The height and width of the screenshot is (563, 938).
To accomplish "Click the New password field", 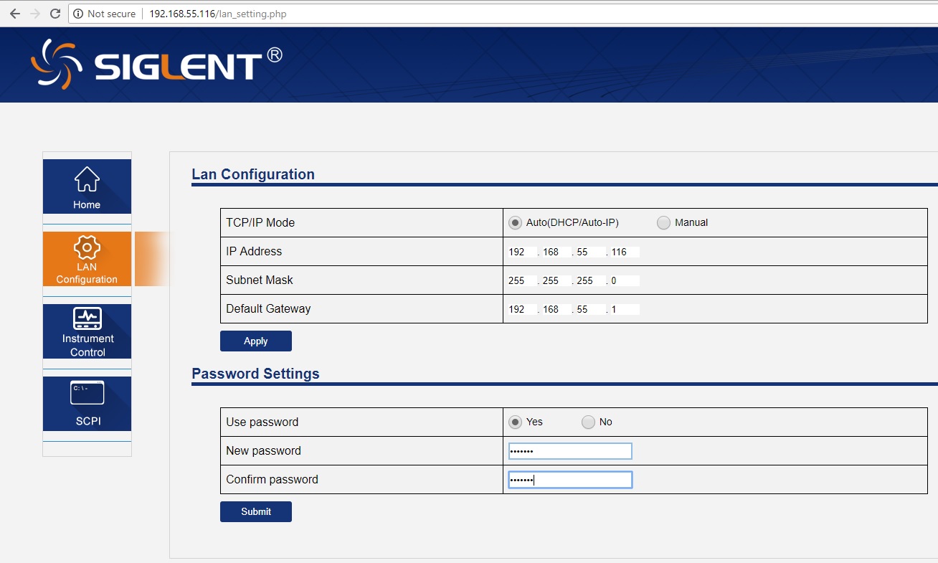I will pyautogui.click(x=570, y=451).
